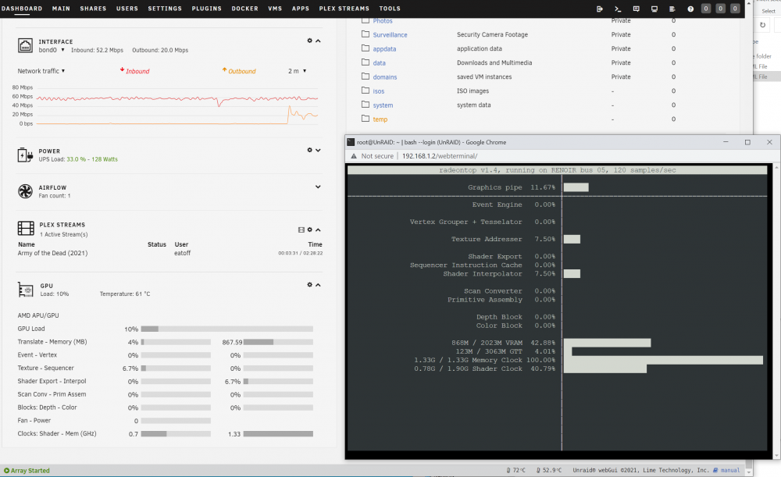Collapse the Plex Streams panel
Image resolution: width=781 pixels, height=477 pixels.
pyautogui.click(x=318, y=230)
